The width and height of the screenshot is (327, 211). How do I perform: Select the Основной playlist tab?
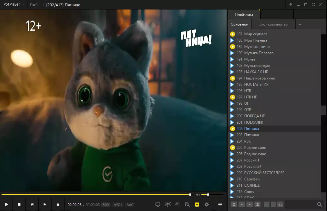click(x=240, y=24)
